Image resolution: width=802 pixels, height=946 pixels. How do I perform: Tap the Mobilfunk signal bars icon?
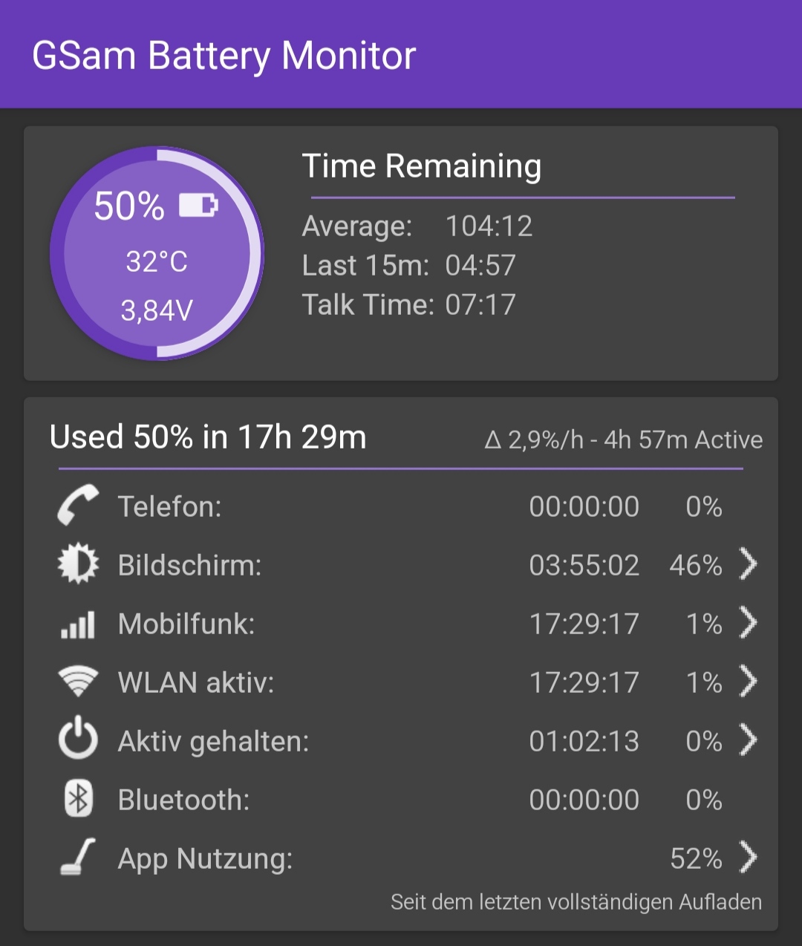point(78,624)
